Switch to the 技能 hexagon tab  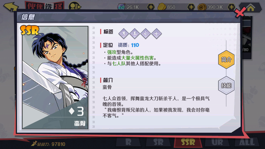click(226, 85)
